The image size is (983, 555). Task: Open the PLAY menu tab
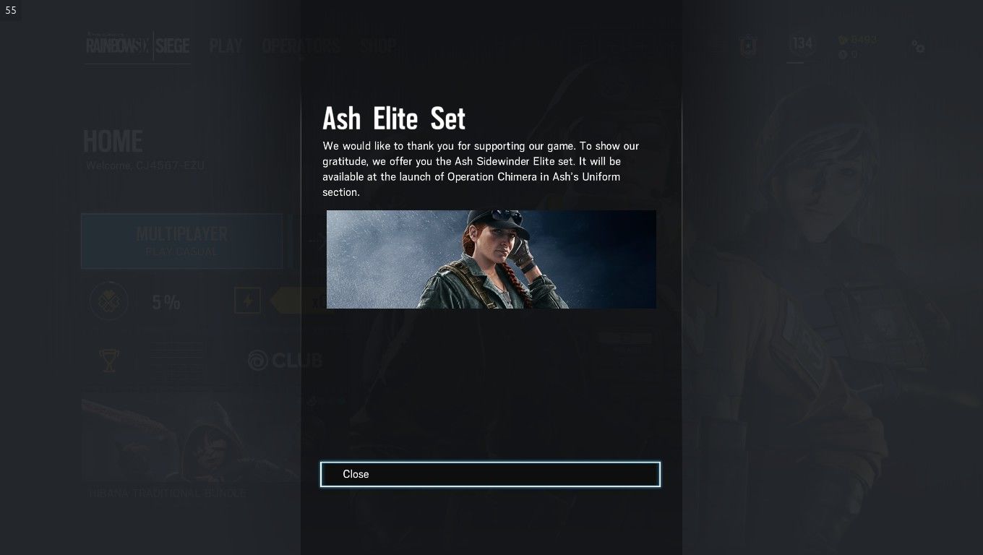tap(226, 46)
